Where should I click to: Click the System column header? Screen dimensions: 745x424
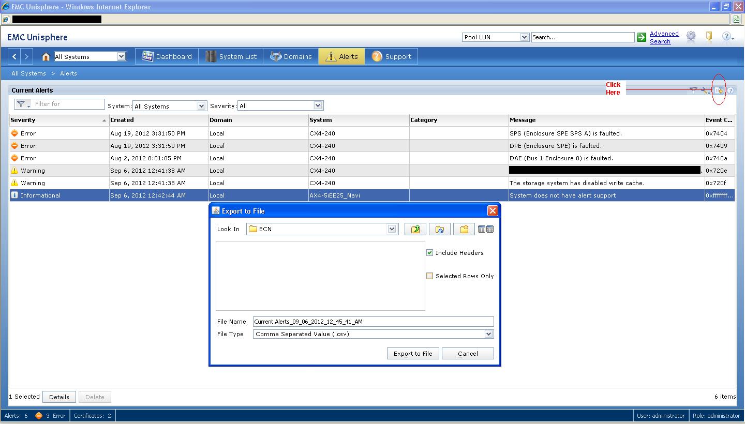359,120
